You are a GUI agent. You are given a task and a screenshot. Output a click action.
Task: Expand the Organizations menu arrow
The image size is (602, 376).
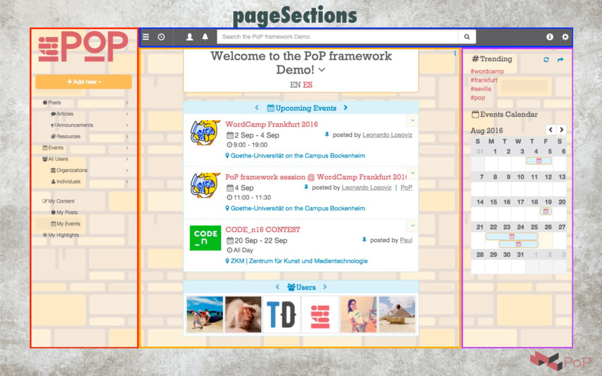tap(127, 170)
